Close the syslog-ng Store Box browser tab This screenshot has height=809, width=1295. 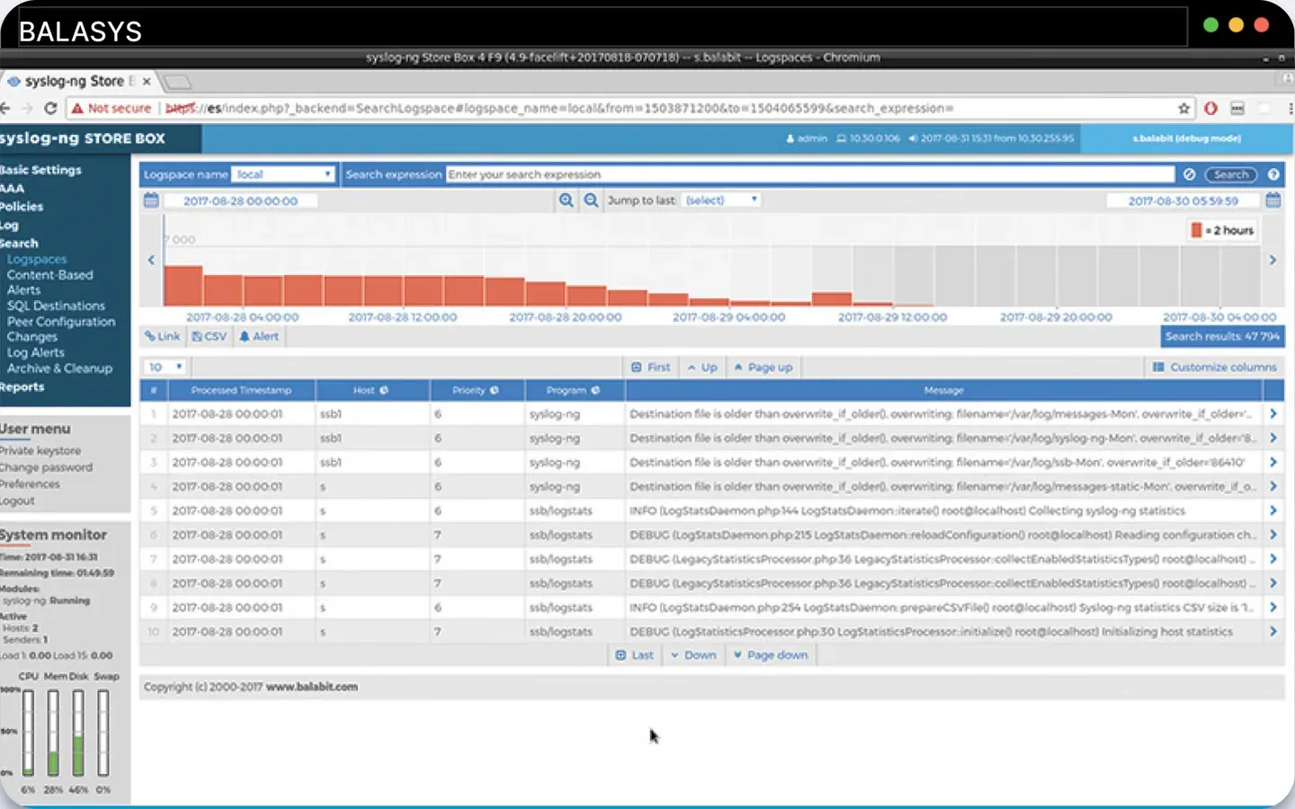click(147, 81)
